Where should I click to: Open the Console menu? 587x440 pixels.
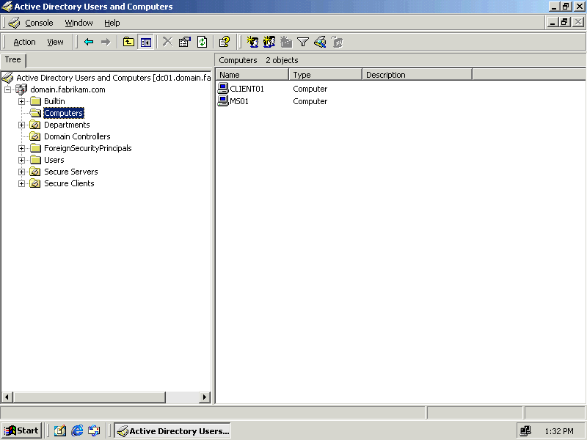point(39,23)
